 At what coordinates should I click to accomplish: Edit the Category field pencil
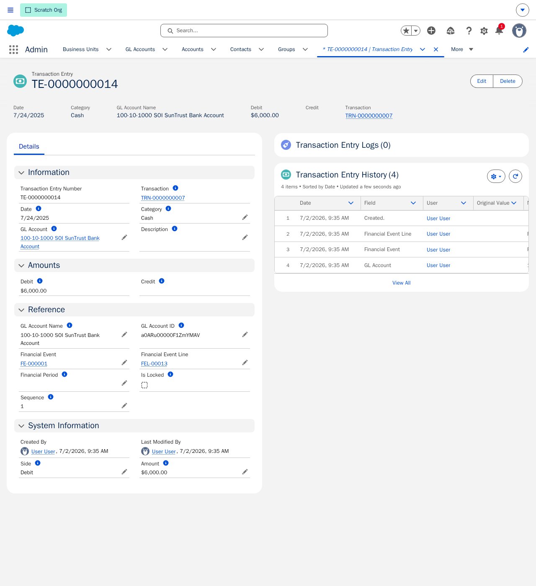245,217
